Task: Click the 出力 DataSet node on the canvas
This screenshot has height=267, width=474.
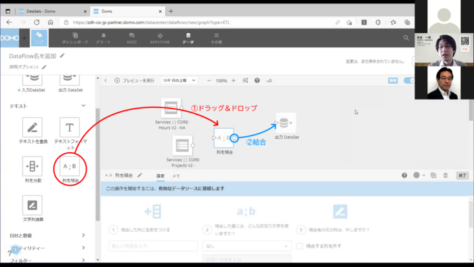Action: 286,123
